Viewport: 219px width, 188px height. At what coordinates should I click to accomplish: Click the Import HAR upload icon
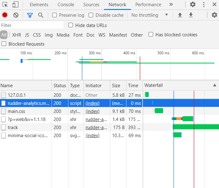tap(180, 15)
